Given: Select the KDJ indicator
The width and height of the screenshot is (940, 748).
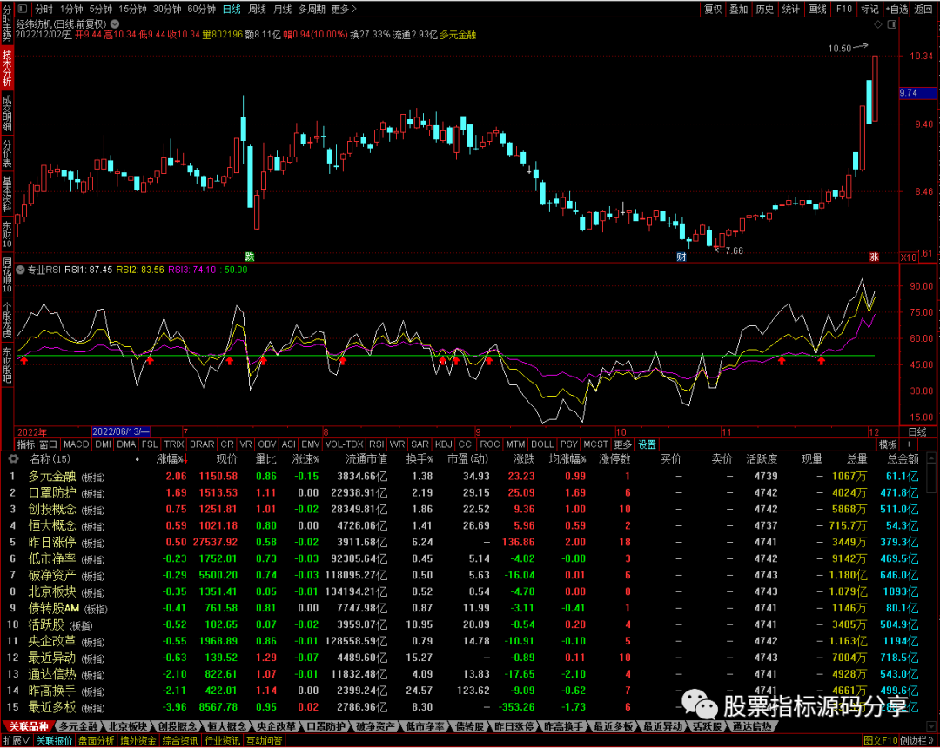Looking at the screenshot, I should [444, 444].
